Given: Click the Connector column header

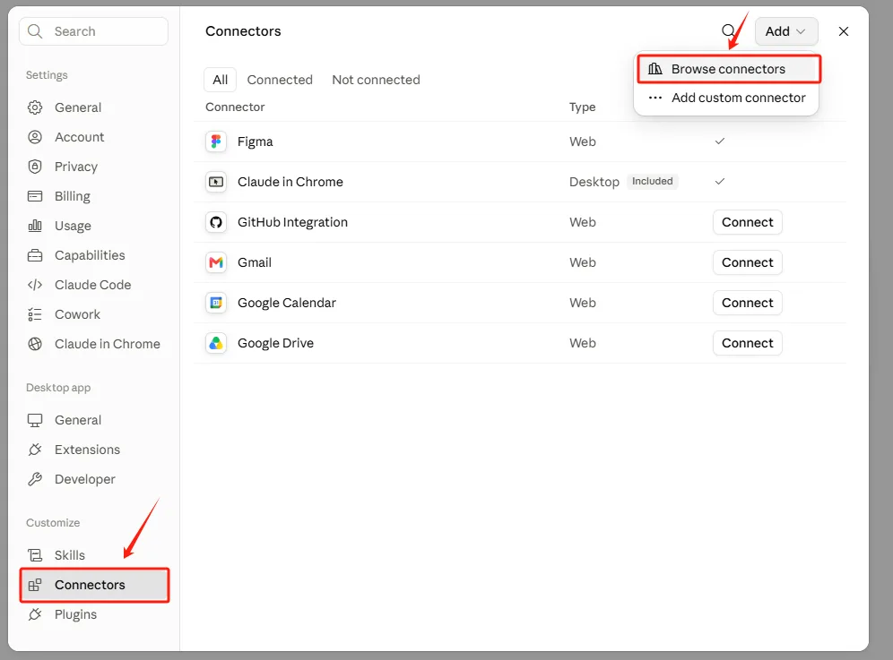Looking at the screenshot, I should point(235,107).
